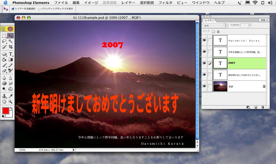The width and height of the screenshot is (276, 164).
Task: Select the Selection Brush tool
Action: click(4, 47)
